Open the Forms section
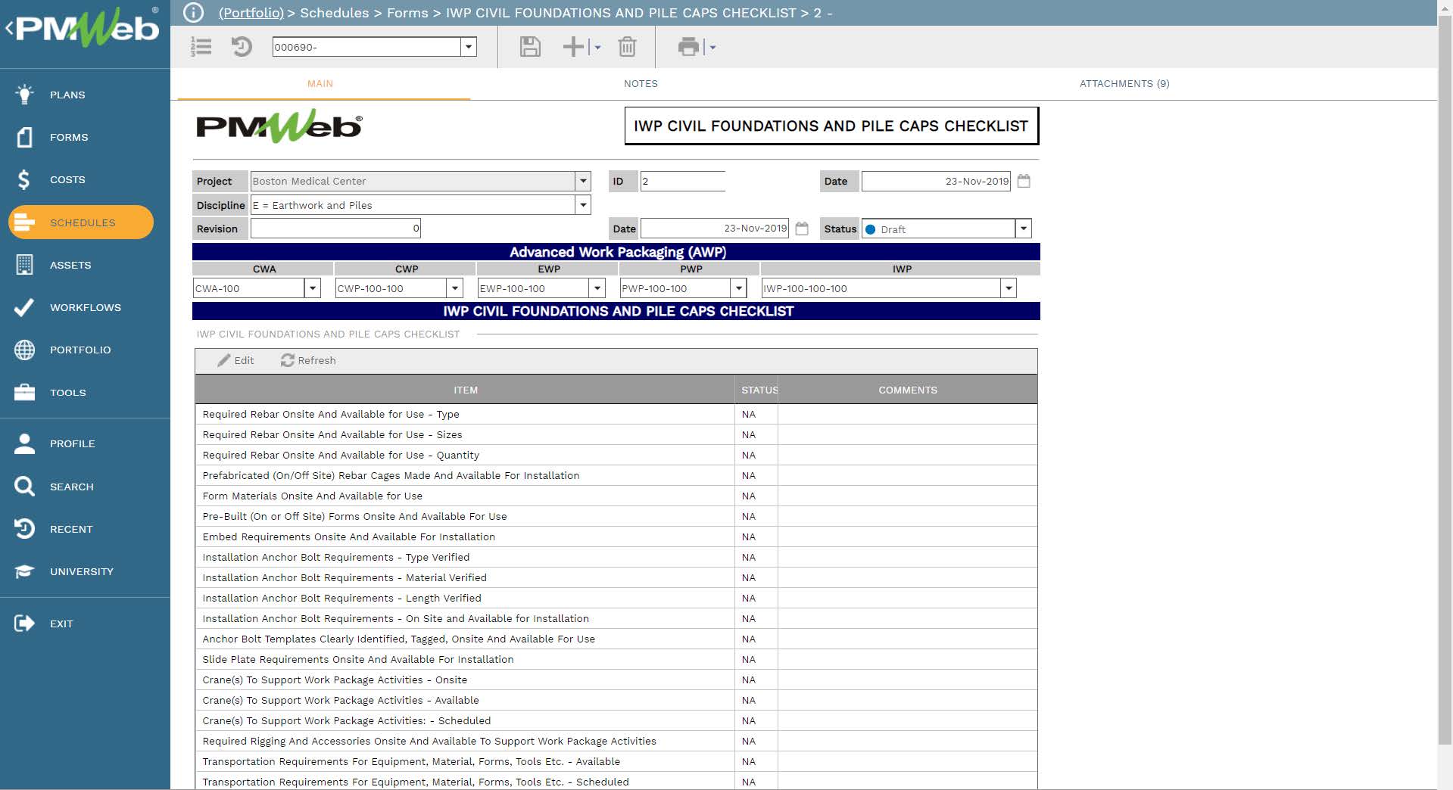1453x790 pixels. (68, 137)
